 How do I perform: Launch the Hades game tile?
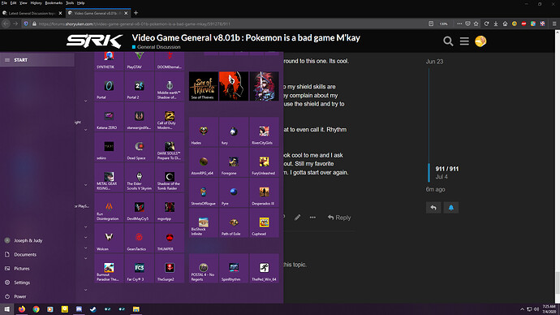(x=203, y=132)
